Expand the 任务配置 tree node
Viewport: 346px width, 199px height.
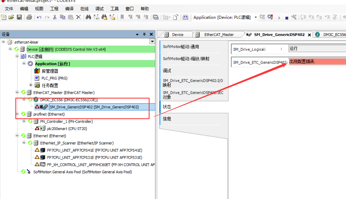(x=31, y=85)
